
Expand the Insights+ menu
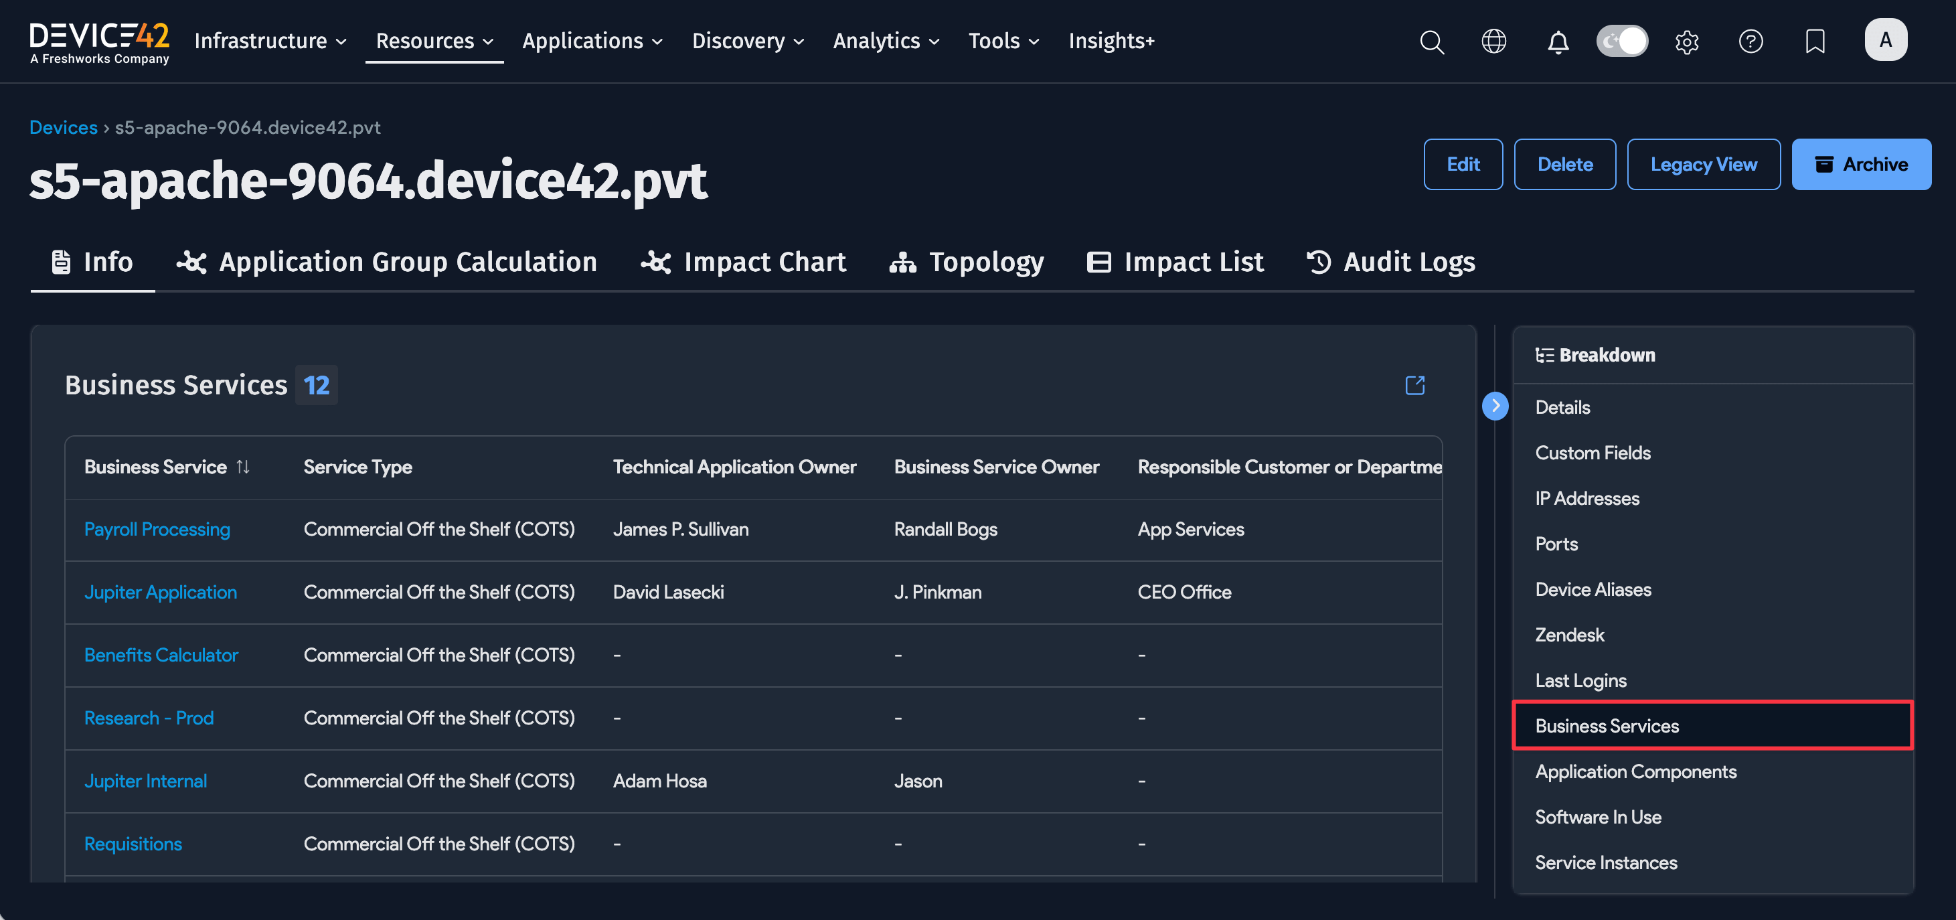pos(1111,41)
